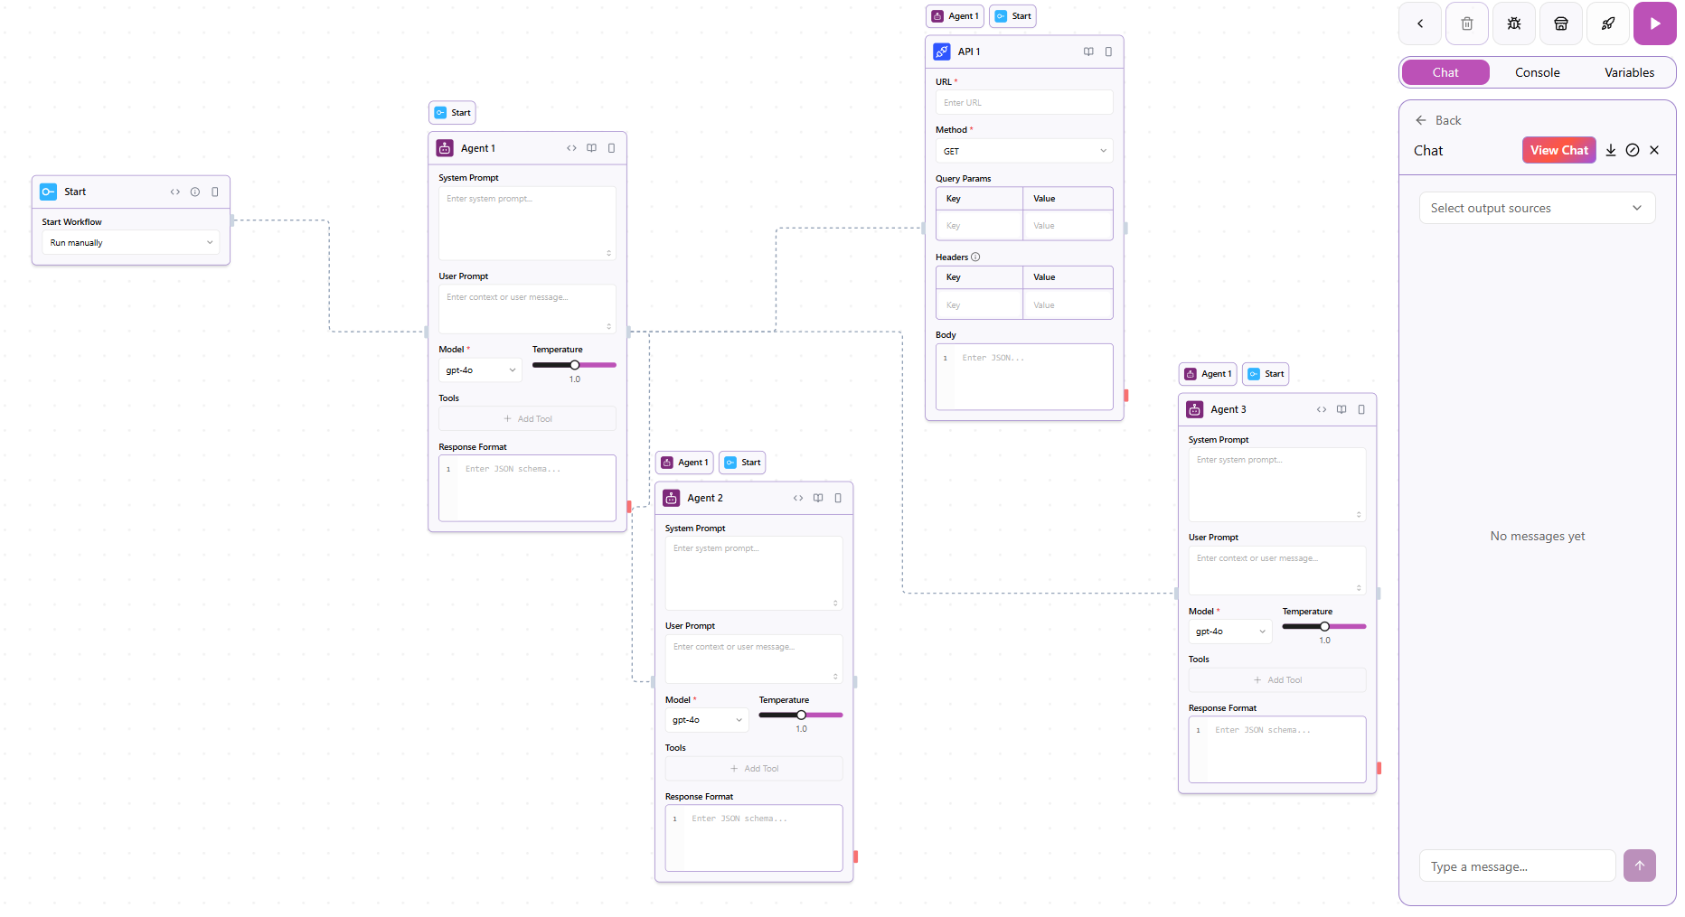
Task: Click the clear chat circle-slash icon
Action: coord(1633,151)
